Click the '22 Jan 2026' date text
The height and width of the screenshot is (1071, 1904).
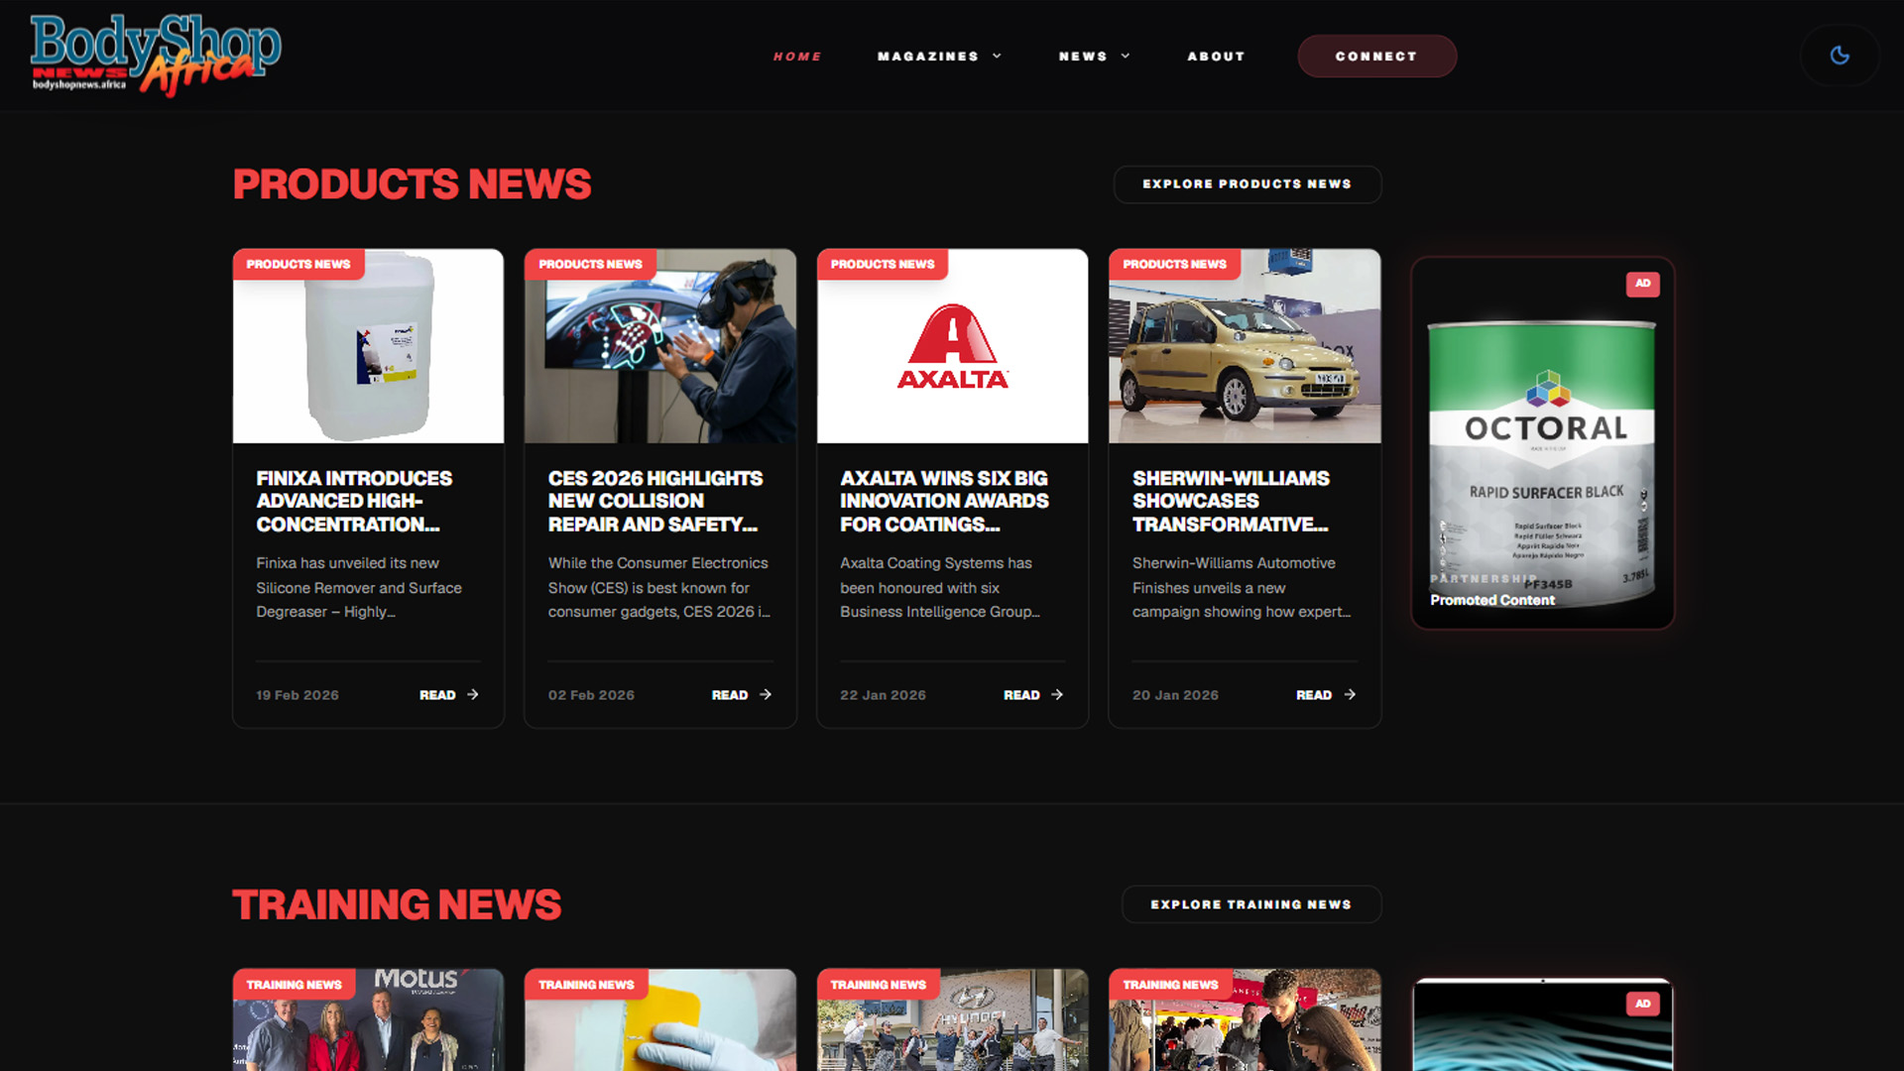click(883, 695)
